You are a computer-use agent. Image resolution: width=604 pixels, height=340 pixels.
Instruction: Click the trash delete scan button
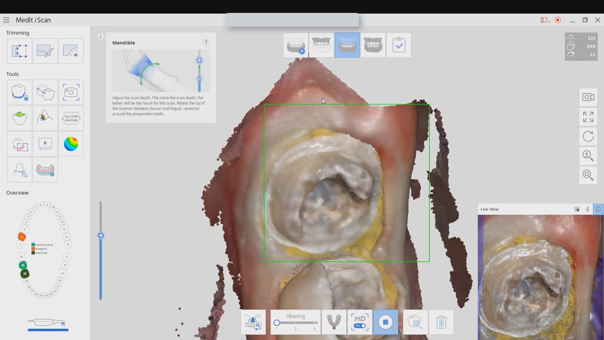coord(441,322)
